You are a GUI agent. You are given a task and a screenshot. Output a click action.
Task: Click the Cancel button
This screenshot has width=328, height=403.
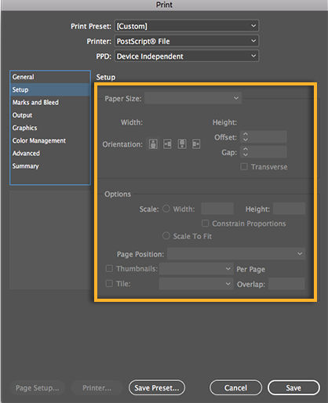click(235, 388)
